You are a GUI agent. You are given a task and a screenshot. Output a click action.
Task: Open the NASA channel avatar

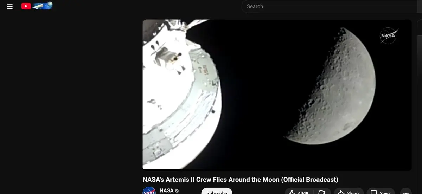149,190
